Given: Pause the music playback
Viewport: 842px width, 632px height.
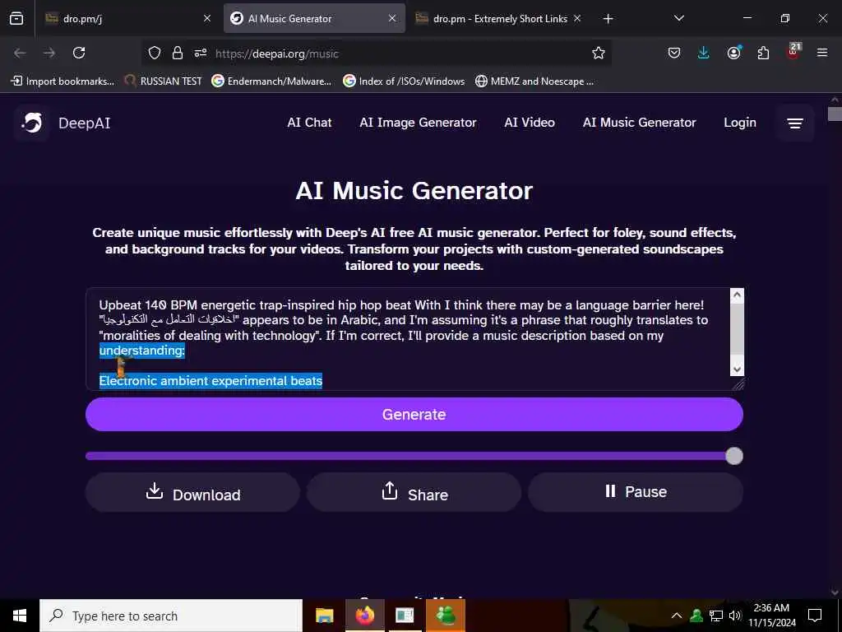Looking at the screenshot, I should pos(636,492).
